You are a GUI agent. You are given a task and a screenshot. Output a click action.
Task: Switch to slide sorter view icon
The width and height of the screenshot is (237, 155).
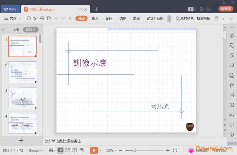coord(68,150)
